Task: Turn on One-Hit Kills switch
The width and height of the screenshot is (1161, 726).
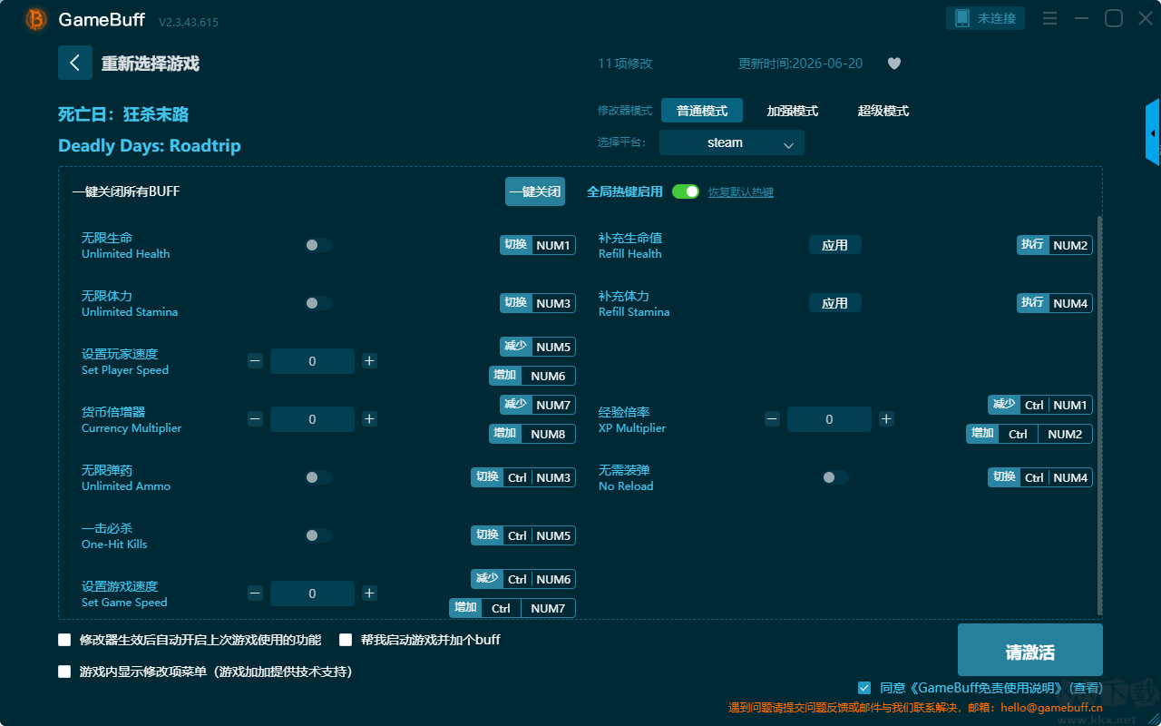Action: pyautogui.click(x=318, y=535)
